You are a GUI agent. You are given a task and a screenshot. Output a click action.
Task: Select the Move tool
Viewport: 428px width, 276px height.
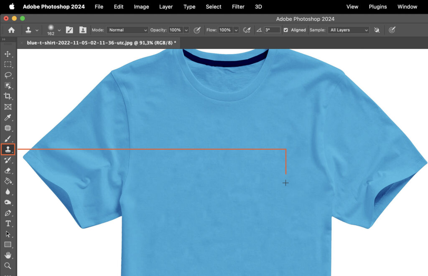8,53
